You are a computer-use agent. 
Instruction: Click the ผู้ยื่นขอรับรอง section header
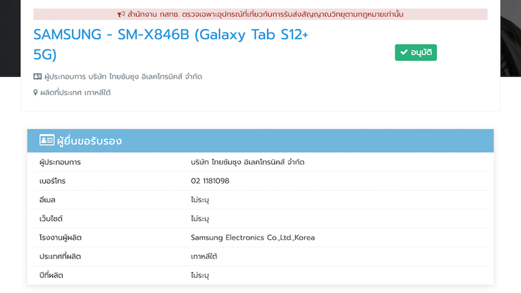tap(260, 141)
